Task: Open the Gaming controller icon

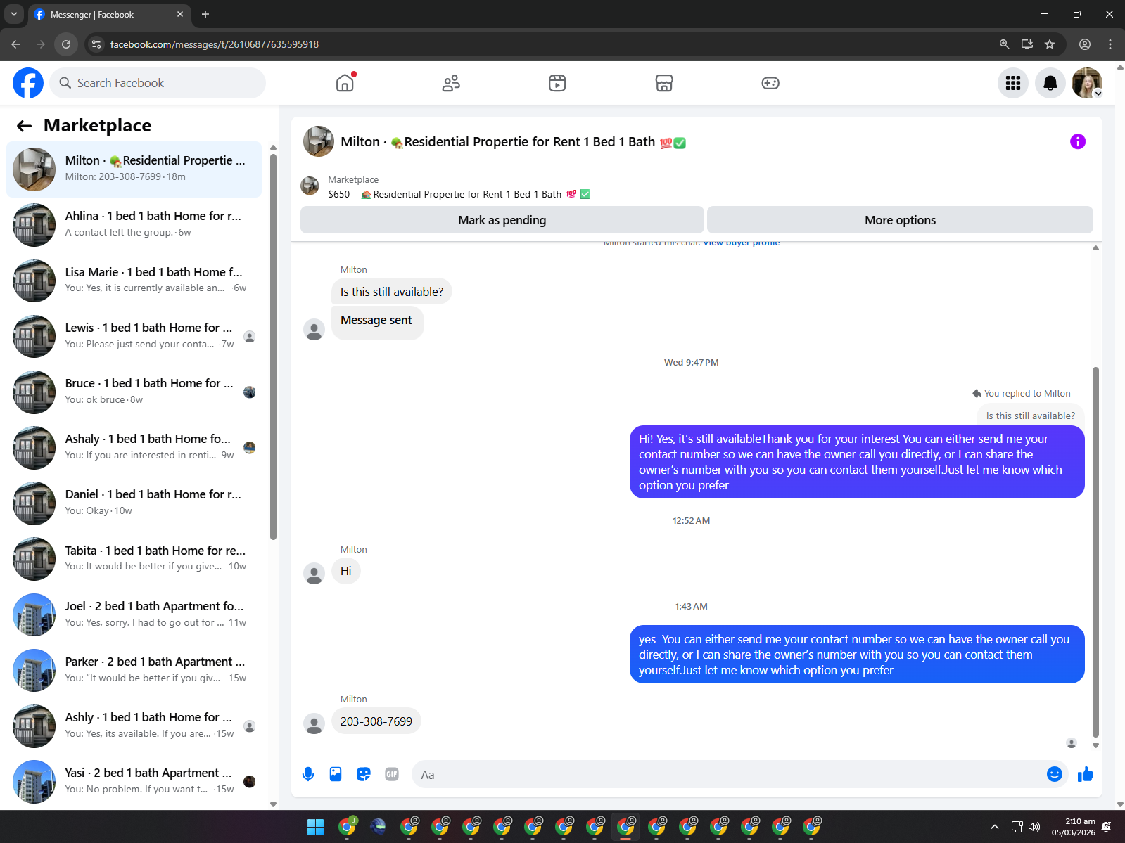Action: [770, 83]
